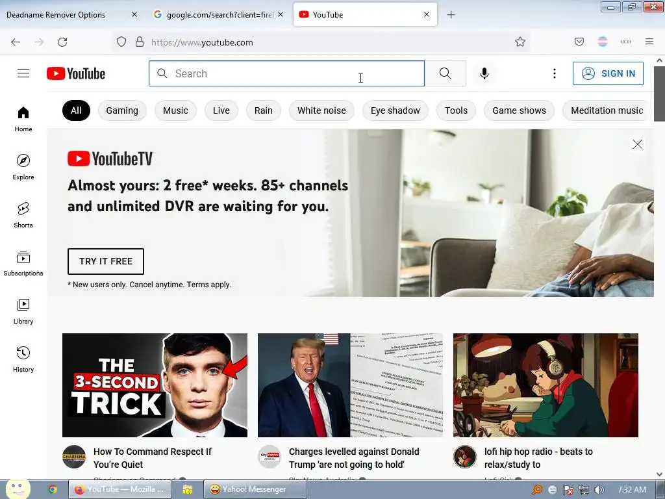This screenshot has width=665, height=499.
Task: Click the Lofi Girl channel avatar
Action: click(x=465, y=457)
